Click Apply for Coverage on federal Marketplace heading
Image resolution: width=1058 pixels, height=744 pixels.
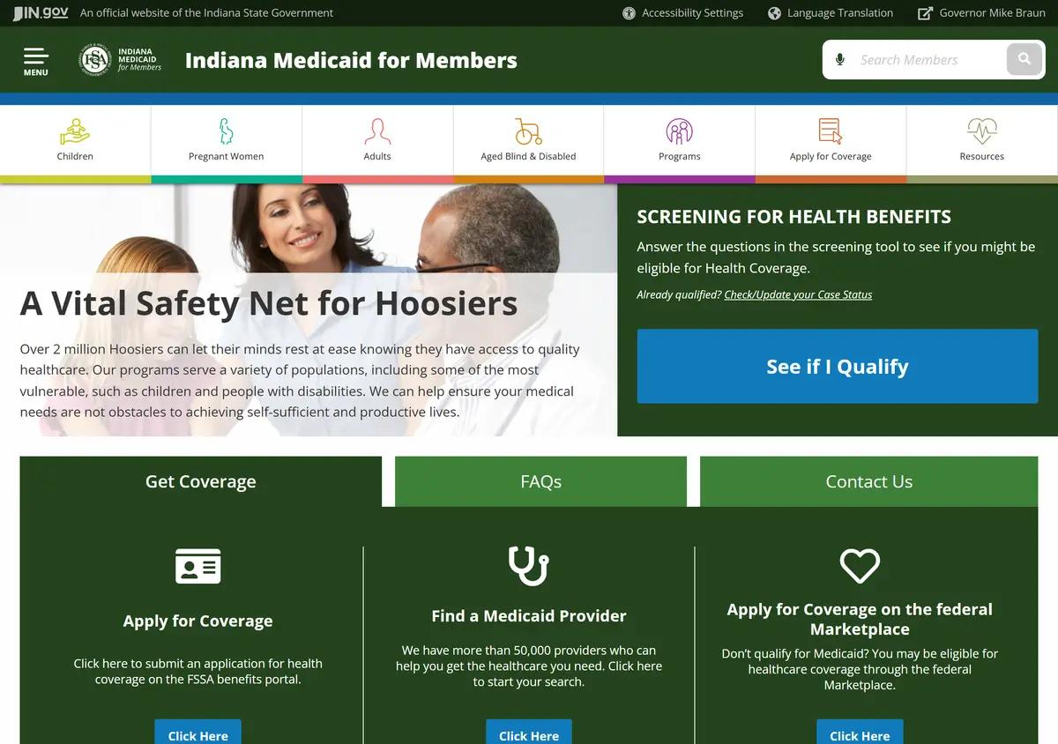(x=860, y=619)
